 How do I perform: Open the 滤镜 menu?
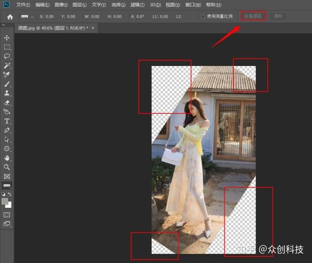[x=137, y=5]
